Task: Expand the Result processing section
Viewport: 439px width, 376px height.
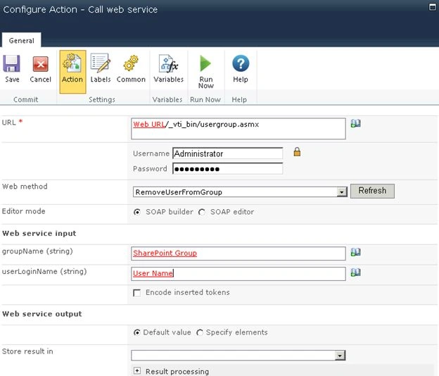Action: pyautogui.click(x=137, y=370)
